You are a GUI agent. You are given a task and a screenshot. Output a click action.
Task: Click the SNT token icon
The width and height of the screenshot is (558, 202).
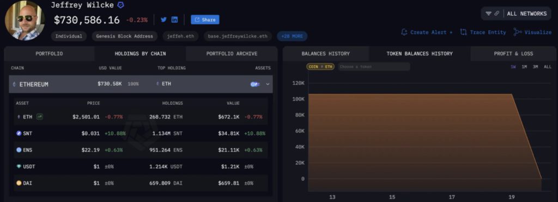click(19, 133)
